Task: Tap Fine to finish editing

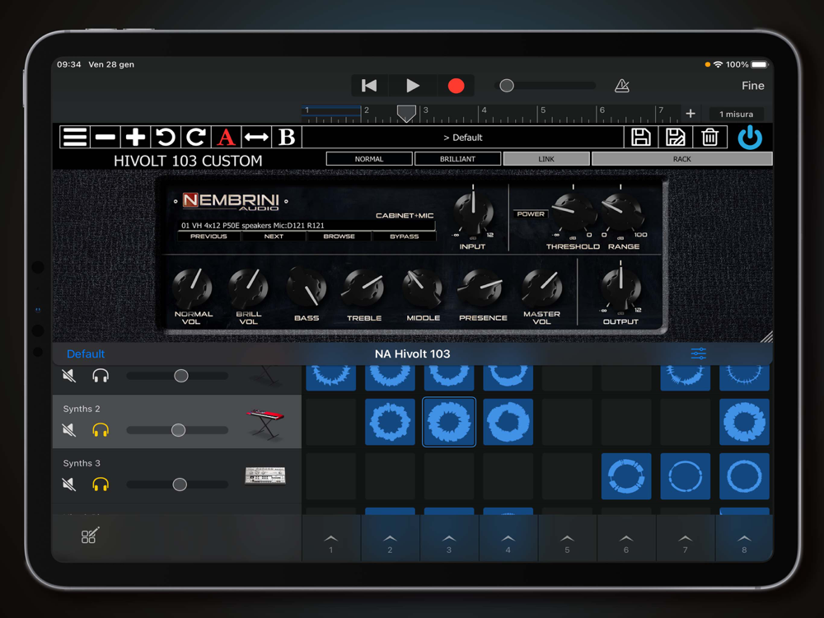Action: pyautogui.click(x=752, y=86)
